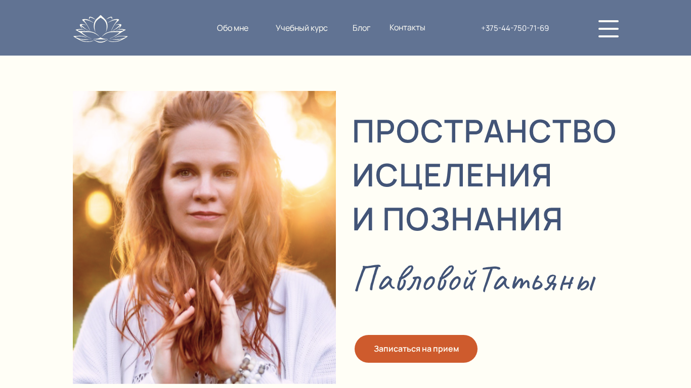Click the portrait photo of Tatyana
Viewport: 691px width, 388px height.
coord(204,237)
